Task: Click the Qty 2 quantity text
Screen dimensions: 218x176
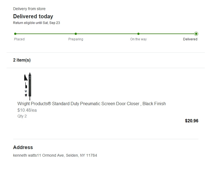Action: tap(22, 116)
